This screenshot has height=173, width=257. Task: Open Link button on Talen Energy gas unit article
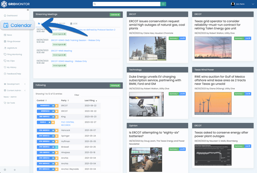coord(248,38)
